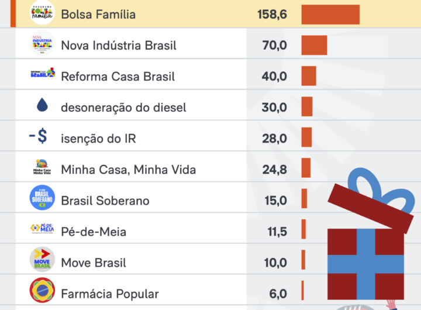Click the minus dollar sign icon
Screen dimensions: 421x310
(x=39, y=137)
